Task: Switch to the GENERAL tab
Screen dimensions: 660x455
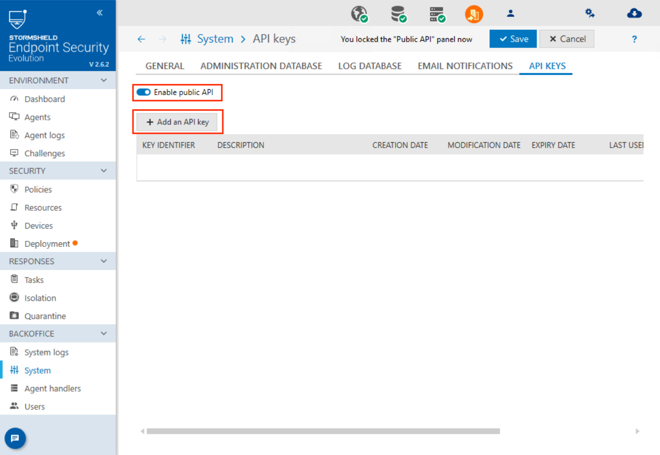Action: click(164, 66)
